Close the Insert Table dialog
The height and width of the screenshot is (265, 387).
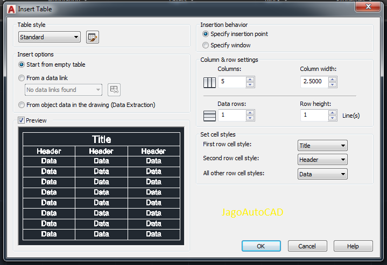[x=368, y=6]
